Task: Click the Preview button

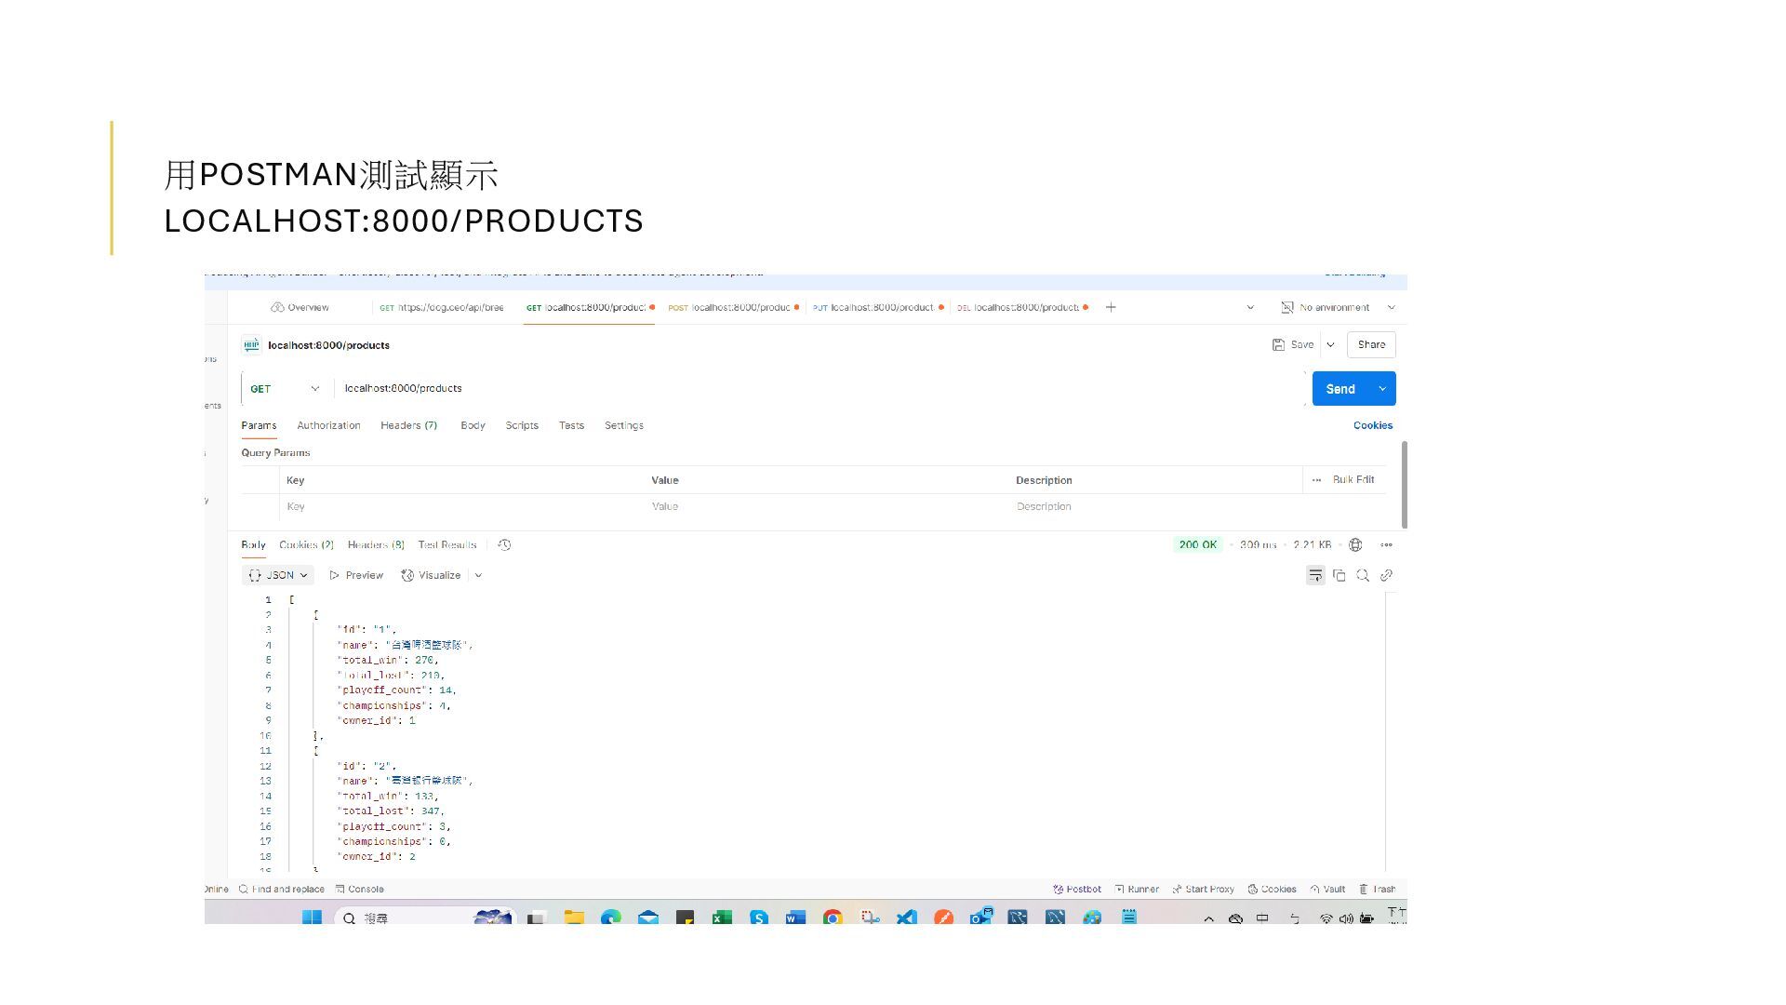Action: (356, 575)
